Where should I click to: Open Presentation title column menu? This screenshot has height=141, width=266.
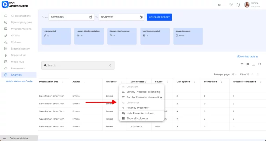pyautogui.click(x=63, y=82)
